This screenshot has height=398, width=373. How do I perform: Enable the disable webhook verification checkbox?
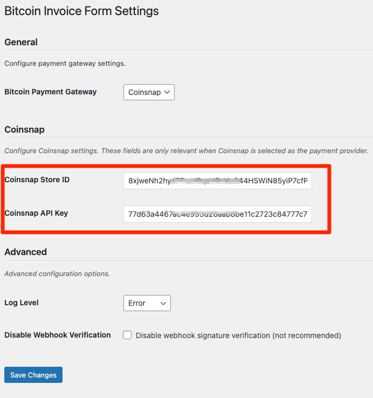[x=127, y=335]
